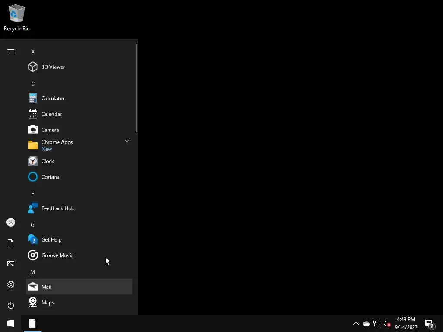Select the document app on the taskbar
Screen dimensions: 443x332
[x=32, y=323]
